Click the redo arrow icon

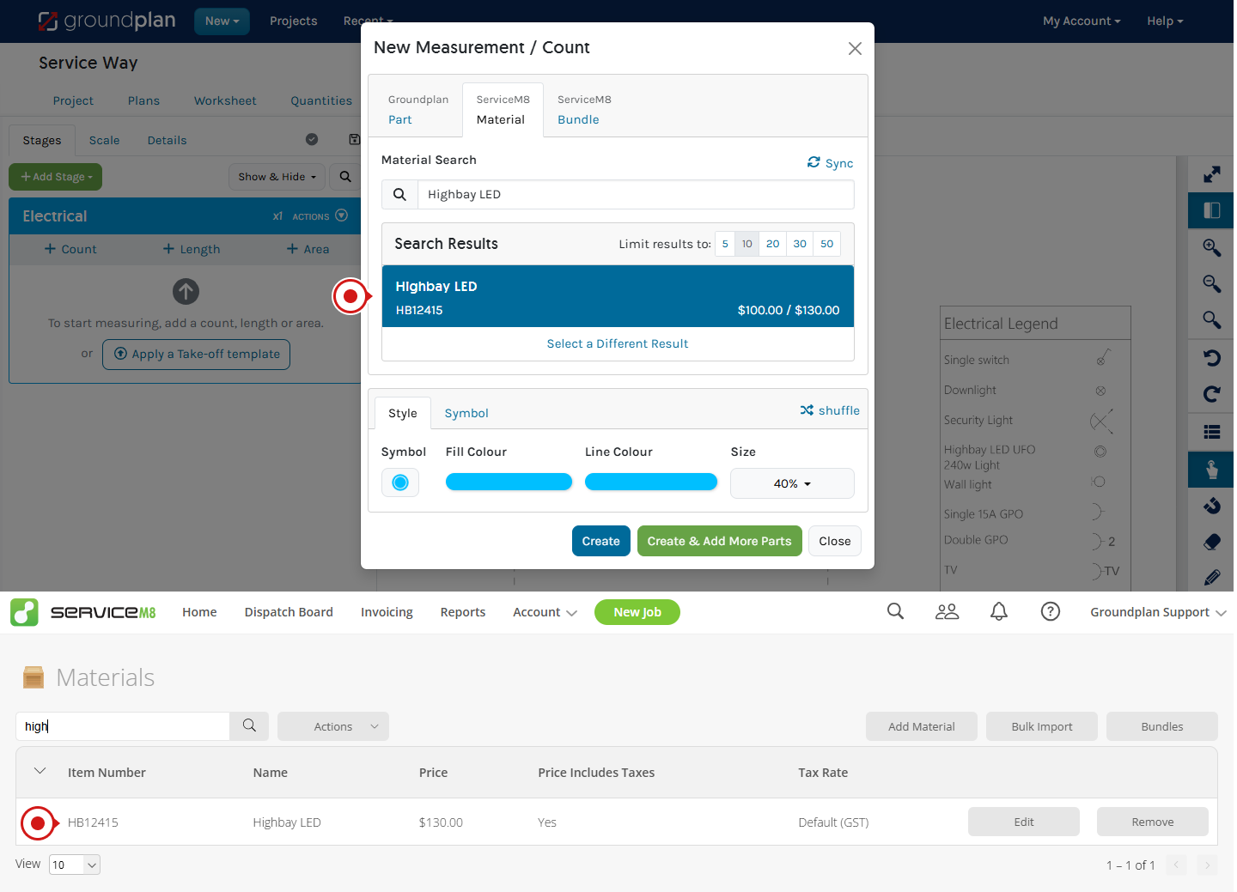click(x=1211, y=394)
